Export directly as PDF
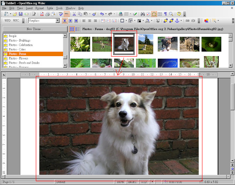Image resolution: width=235 pixels, height=185 pixels. (x=42, y=14)
